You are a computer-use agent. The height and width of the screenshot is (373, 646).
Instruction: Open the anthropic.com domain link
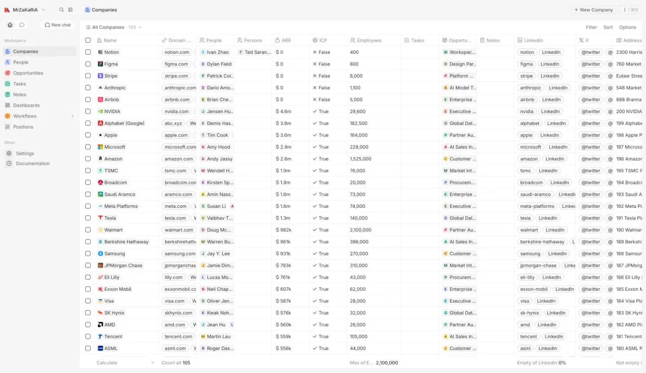click(x=180, y=88)
